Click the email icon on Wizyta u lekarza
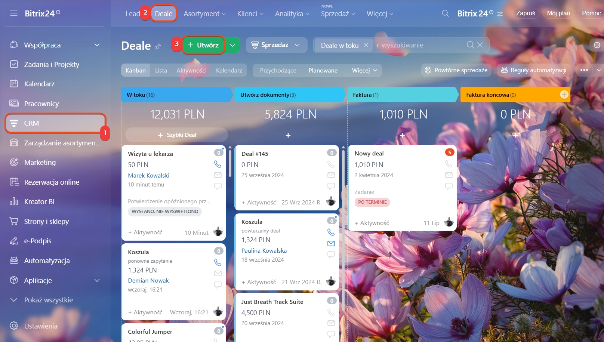 pyautogui.click(x=218, y=175)
